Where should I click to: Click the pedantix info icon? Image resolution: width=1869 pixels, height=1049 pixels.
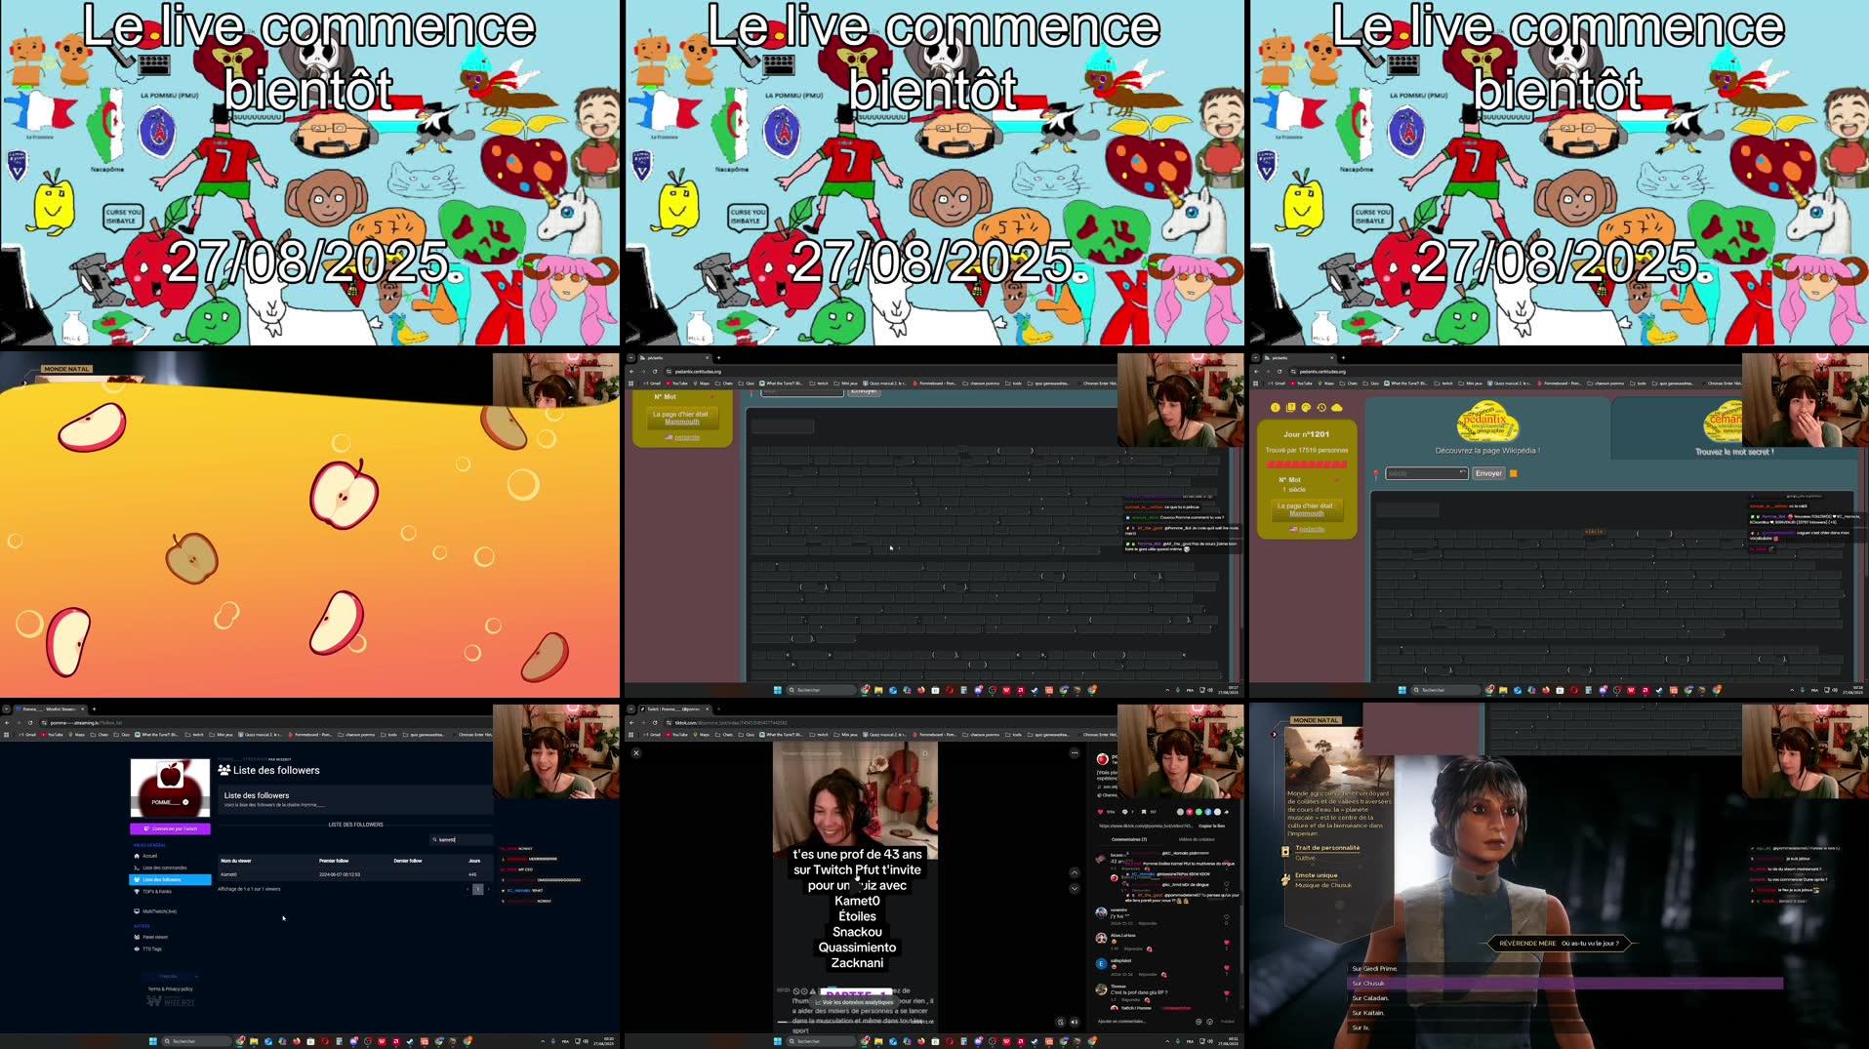1275,407
